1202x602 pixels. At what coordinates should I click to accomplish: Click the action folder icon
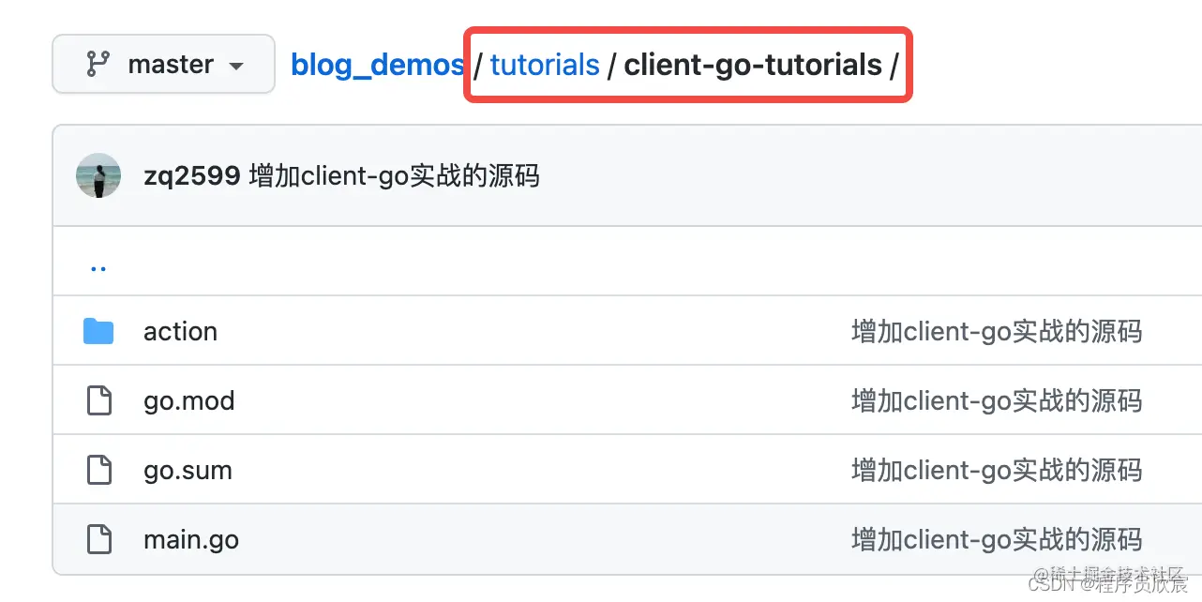click(98, 331)
